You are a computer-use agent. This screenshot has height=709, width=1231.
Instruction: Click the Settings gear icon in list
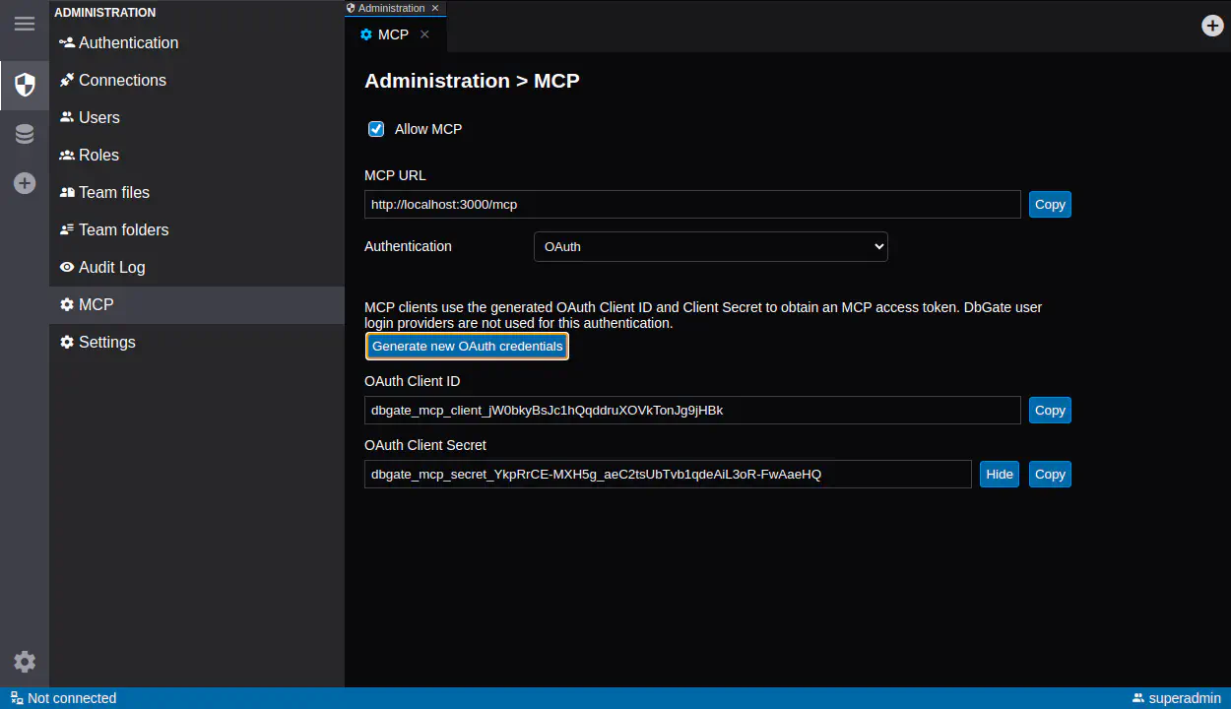(x=67, y=342)
